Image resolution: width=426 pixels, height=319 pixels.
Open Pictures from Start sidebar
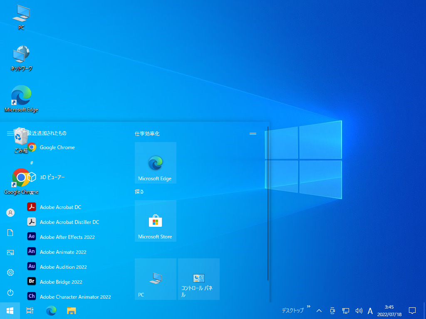click(x=10, y=253)
